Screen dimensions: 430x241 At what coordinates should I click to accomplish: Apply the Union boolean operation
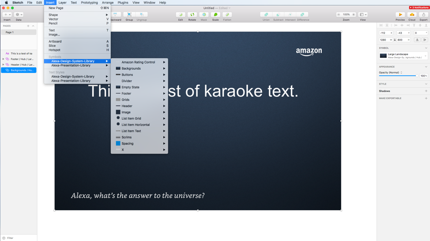pyautogui.click(x=266, y=15)
